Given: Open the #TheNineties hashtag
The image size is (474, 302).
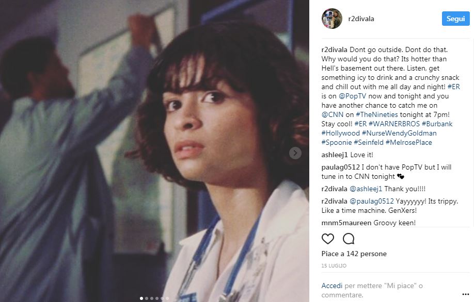Looking at the screenshot, I should point(376,114).
